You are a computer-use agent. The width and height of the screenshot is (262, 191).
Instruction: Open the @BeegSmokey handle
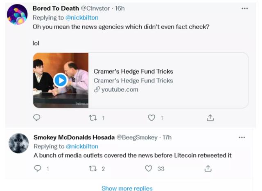137,137
